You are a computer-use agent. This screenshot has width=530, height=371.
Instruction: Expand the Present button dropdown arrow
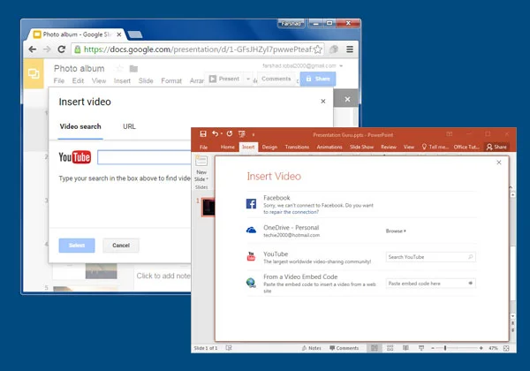[247, 79]
